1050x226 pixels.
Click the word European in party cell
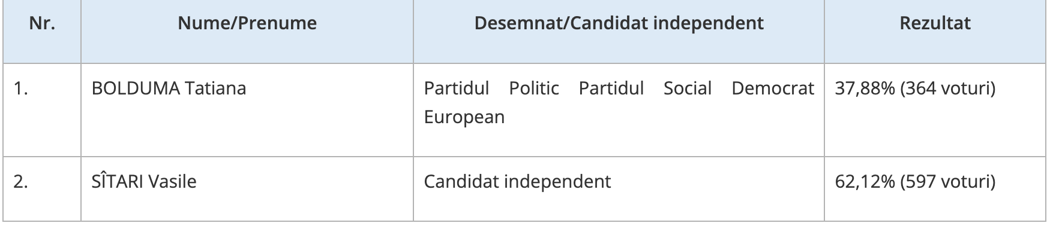click(464, 117)
